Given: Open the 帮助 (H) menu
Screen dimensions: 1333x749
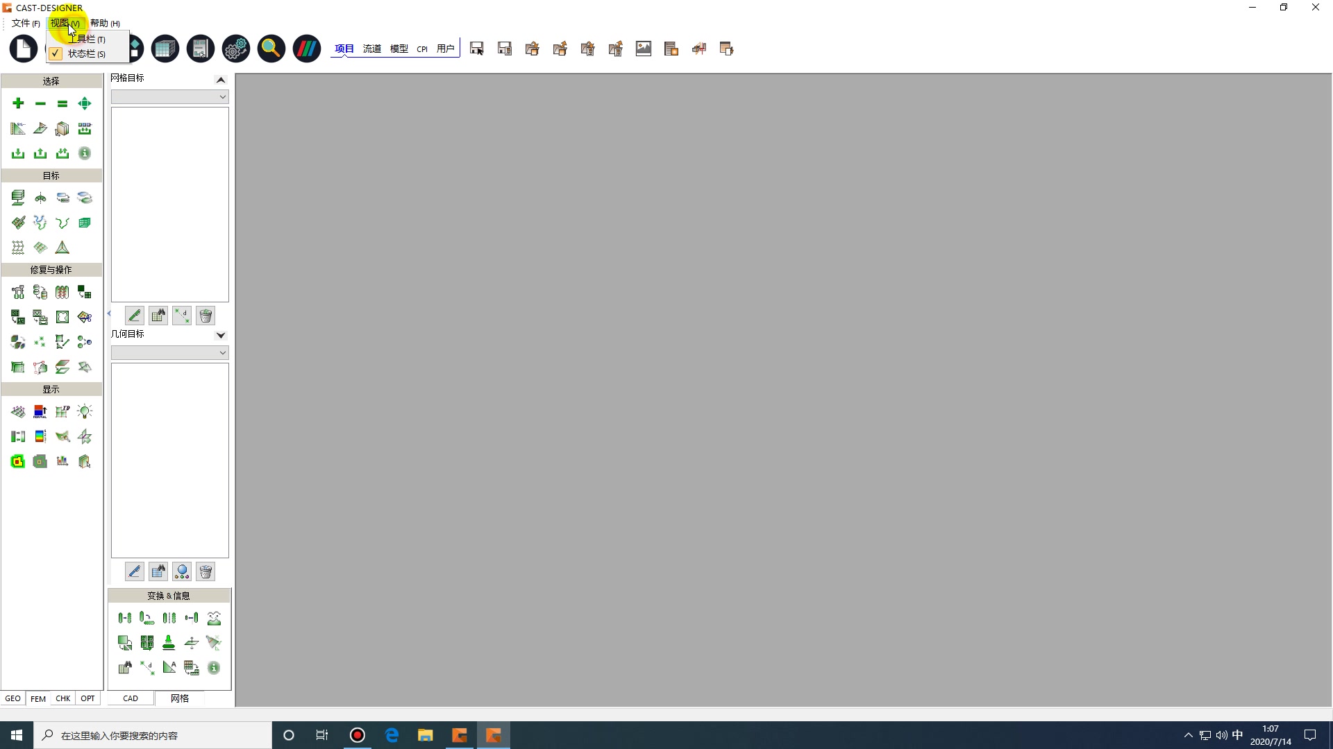Looking at the screenshot, I should 105,23.
